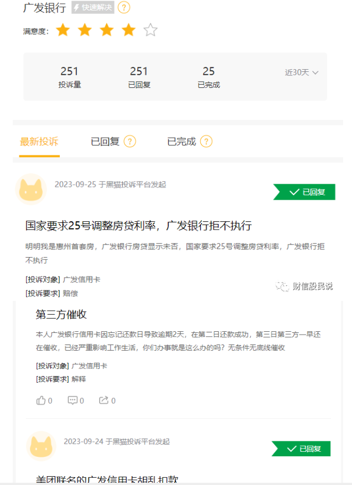Click the fifth empty satisfaction star
Image resolution: width=352 pixels, height=485 pixels.
pyautogui.click(x=151, y=30)
